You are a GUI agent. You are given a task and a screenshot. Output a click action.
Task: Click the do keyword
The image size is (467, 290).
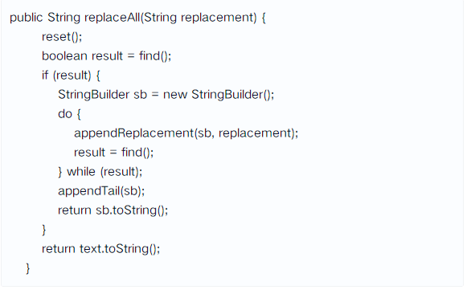[65, 114]
